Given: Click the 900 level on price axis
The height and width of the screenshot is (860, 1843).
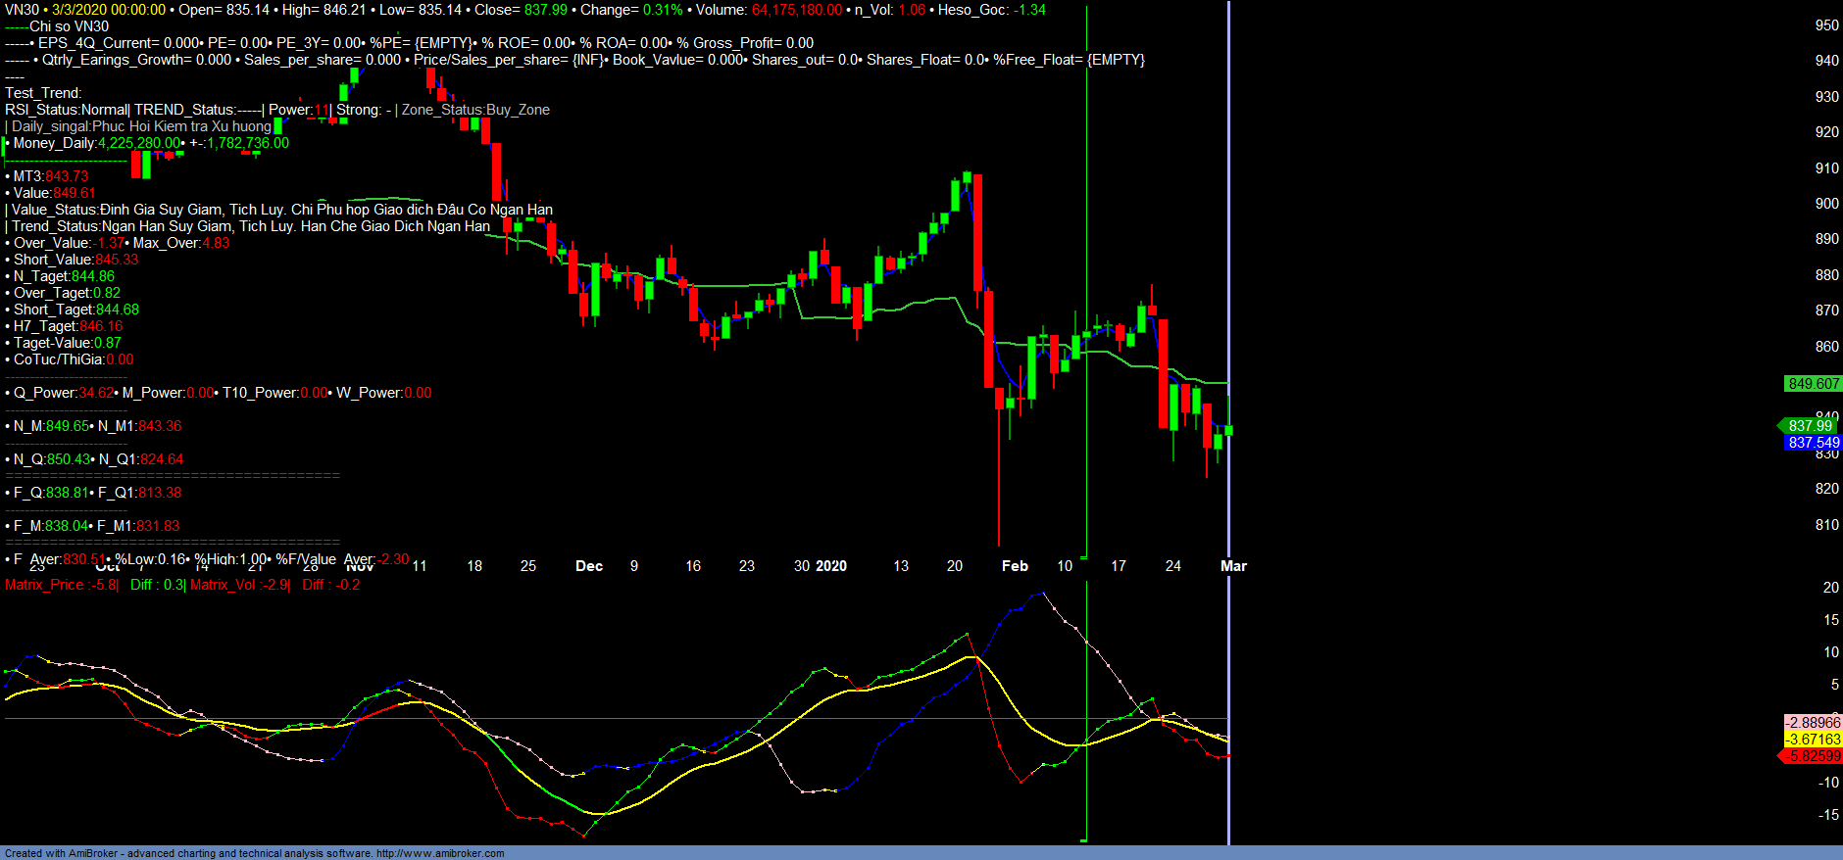Looking at the screenshot, I should click(x=1826, y=204).
